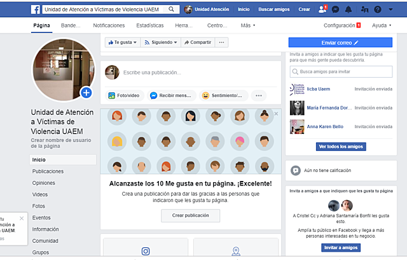Click the search magnifier icon in top bar

pos(171,10)
